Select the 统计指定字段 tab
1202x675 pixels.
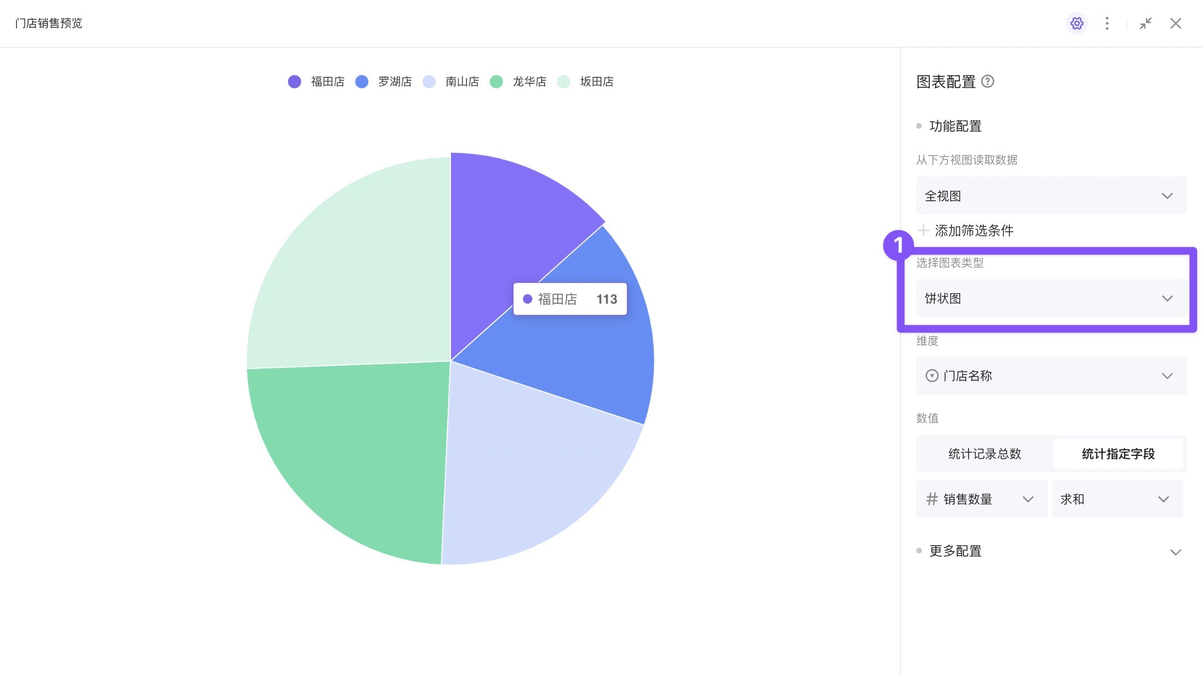(1118, 454)
